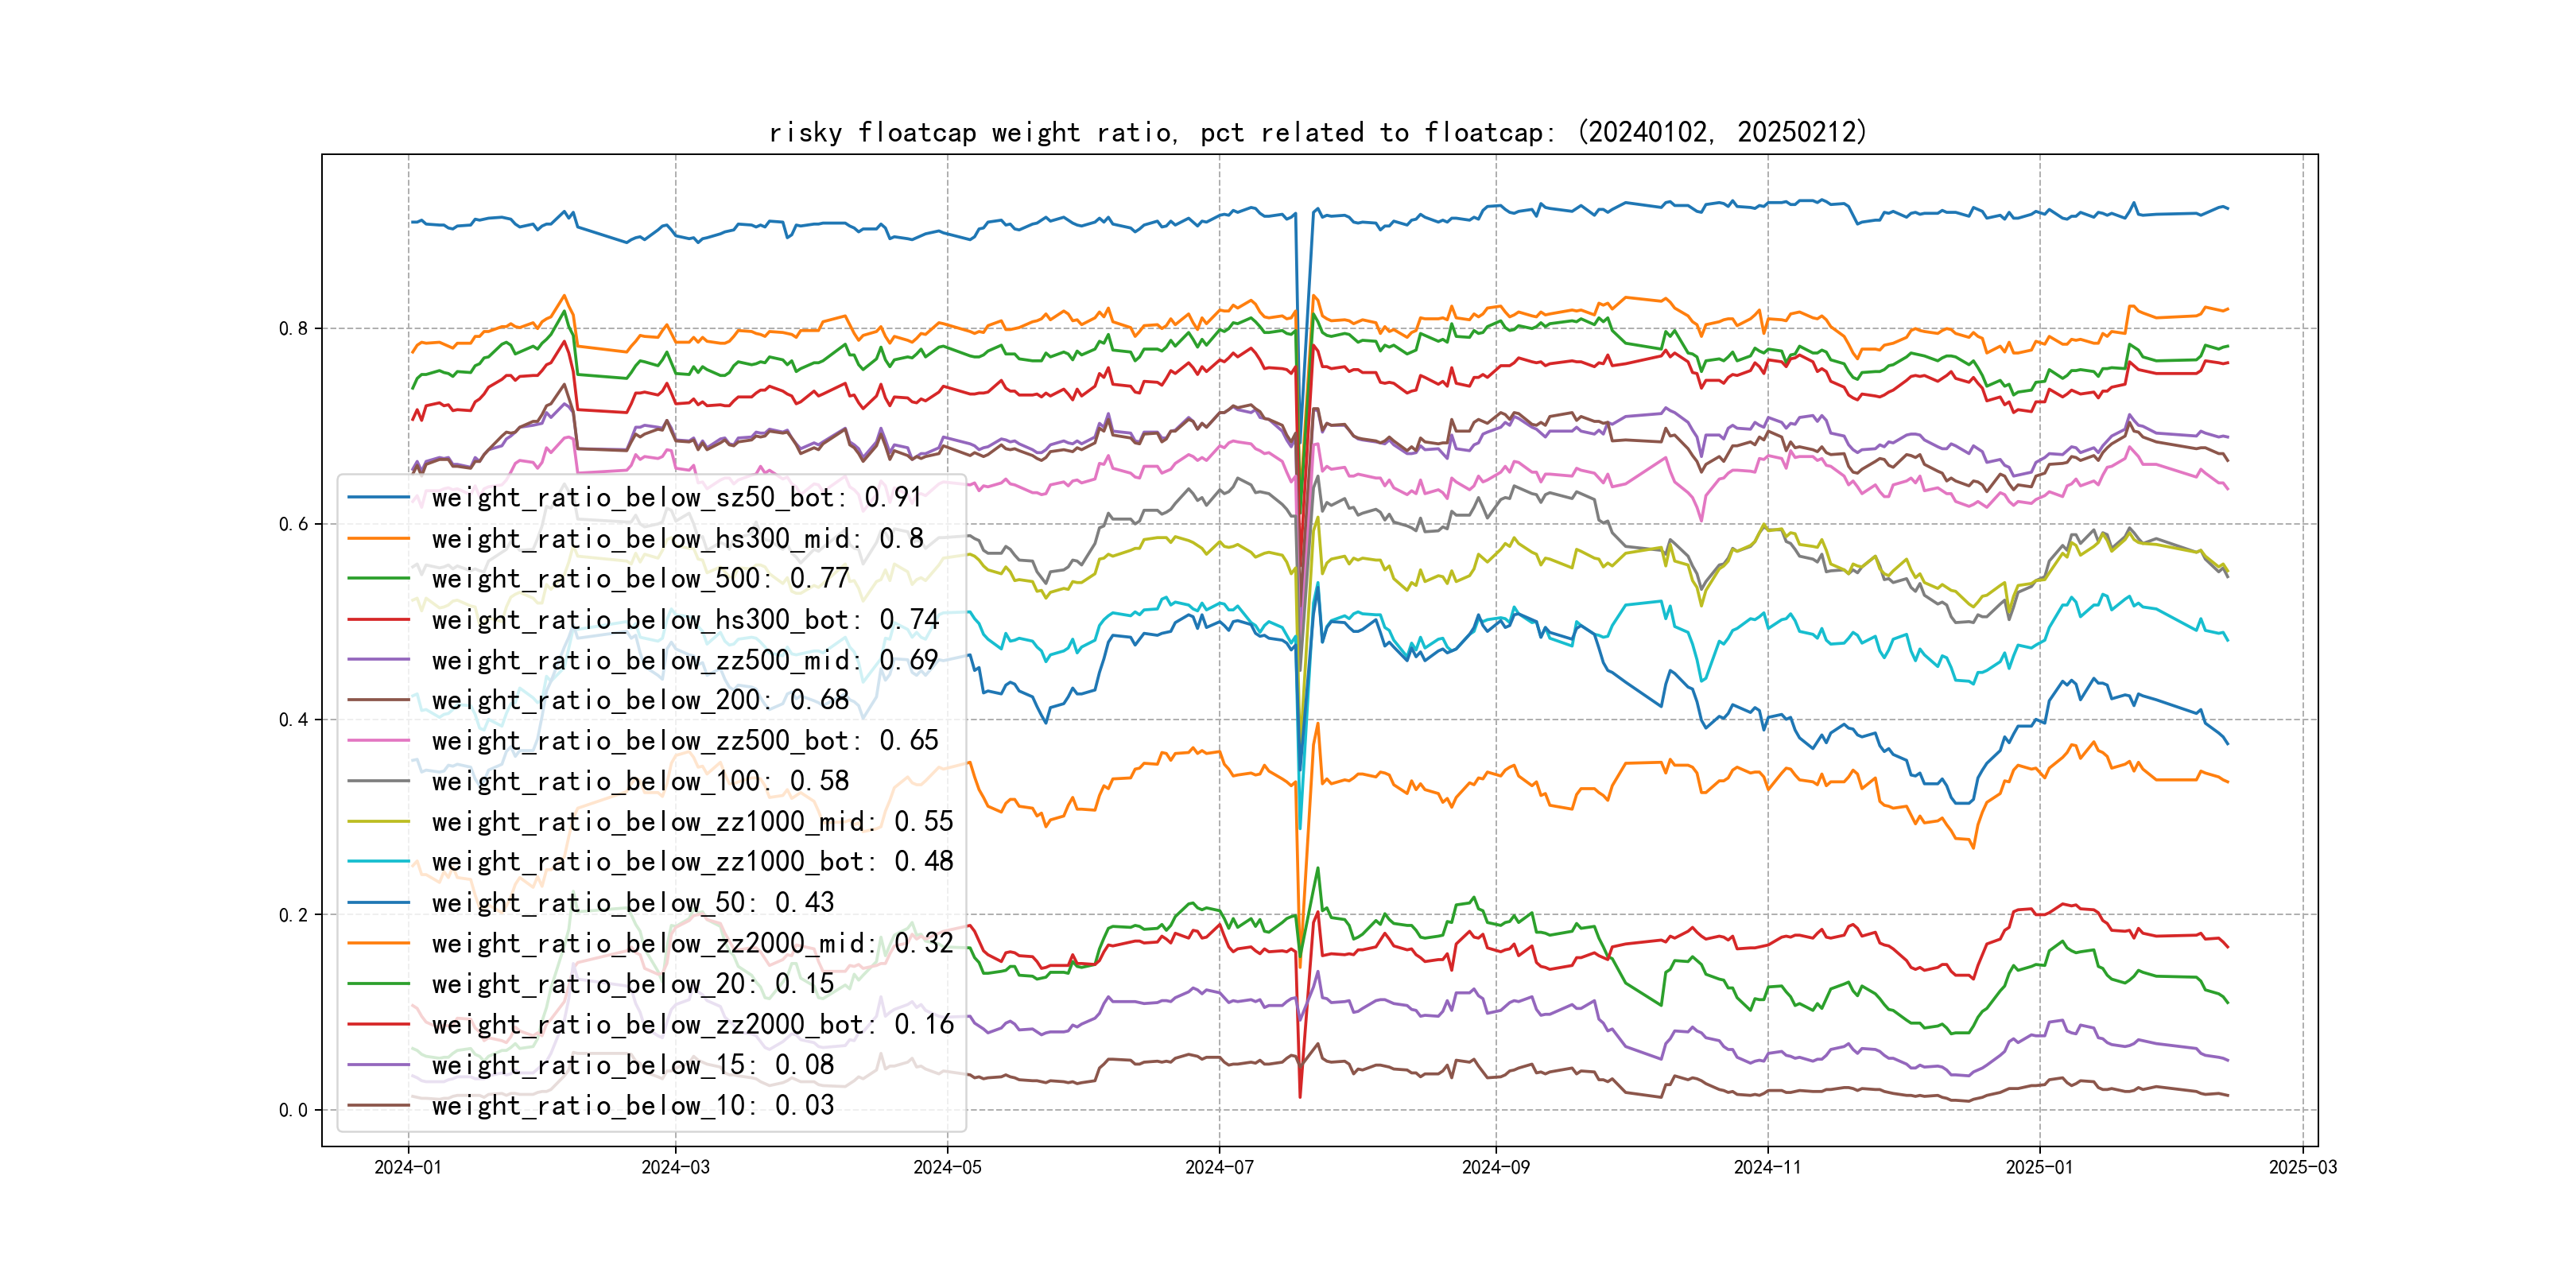The height and width of the screenshot is (1288, 2576).
Task: Click the chart title text
Action: 1317,132
